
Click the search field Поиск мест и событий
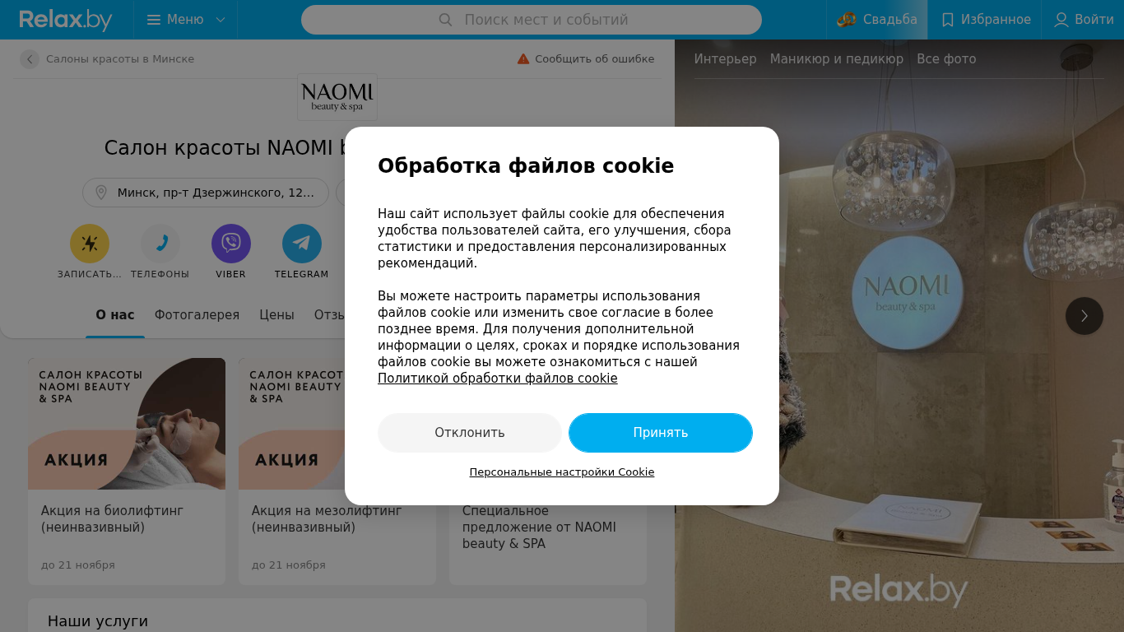(532, 20)
